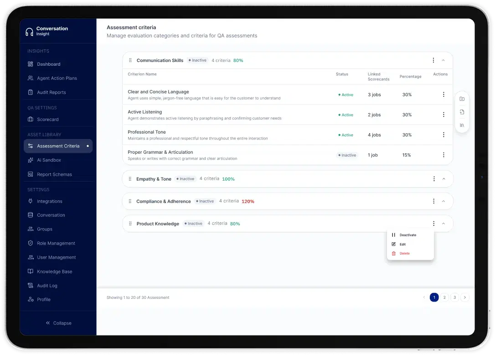Click the import file icon in right toolbar
495x355 pixels.
tap(462, 112)
